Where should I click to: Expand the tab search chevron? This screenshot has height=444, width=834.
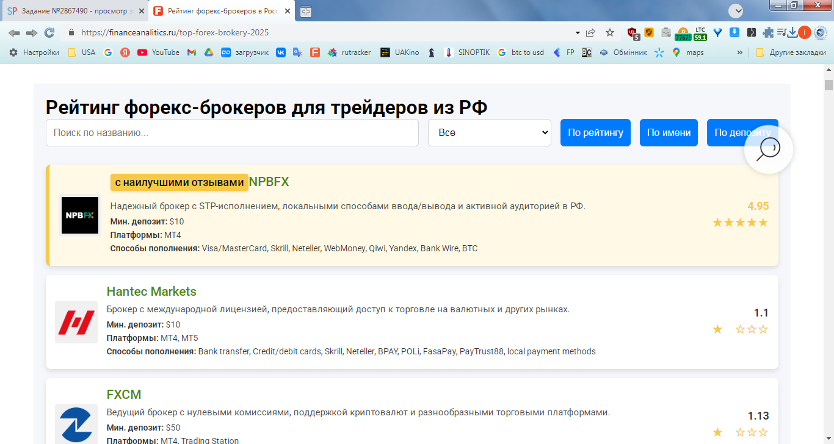click(x=735, y=11)
